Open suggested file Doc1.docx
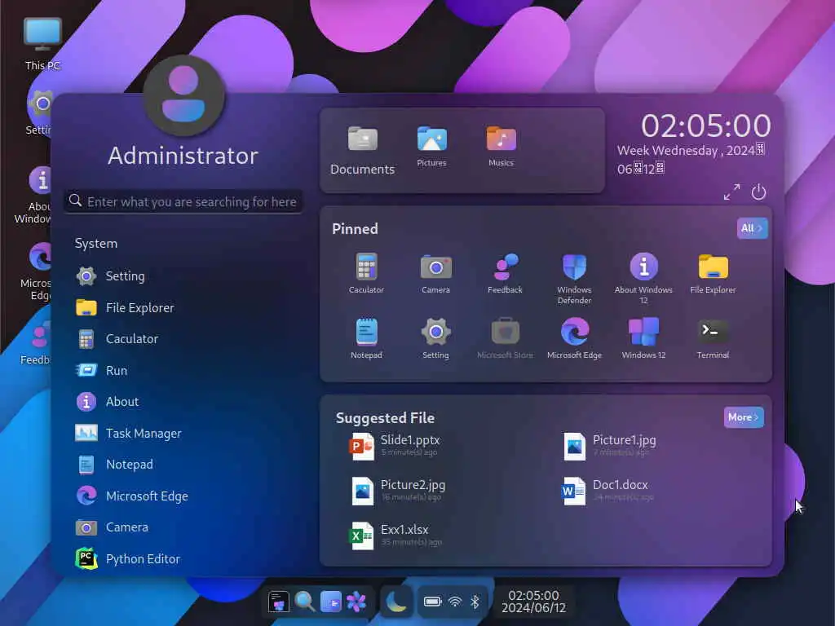The image size is (835, 626). 607,491
